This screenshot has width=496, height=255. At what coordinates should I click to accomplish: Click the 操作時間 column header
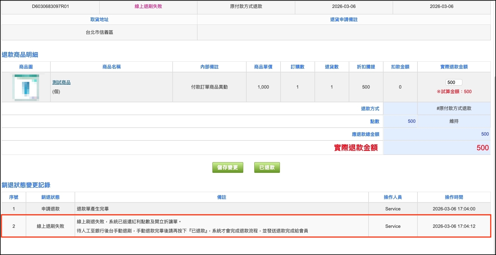[454, 197]
